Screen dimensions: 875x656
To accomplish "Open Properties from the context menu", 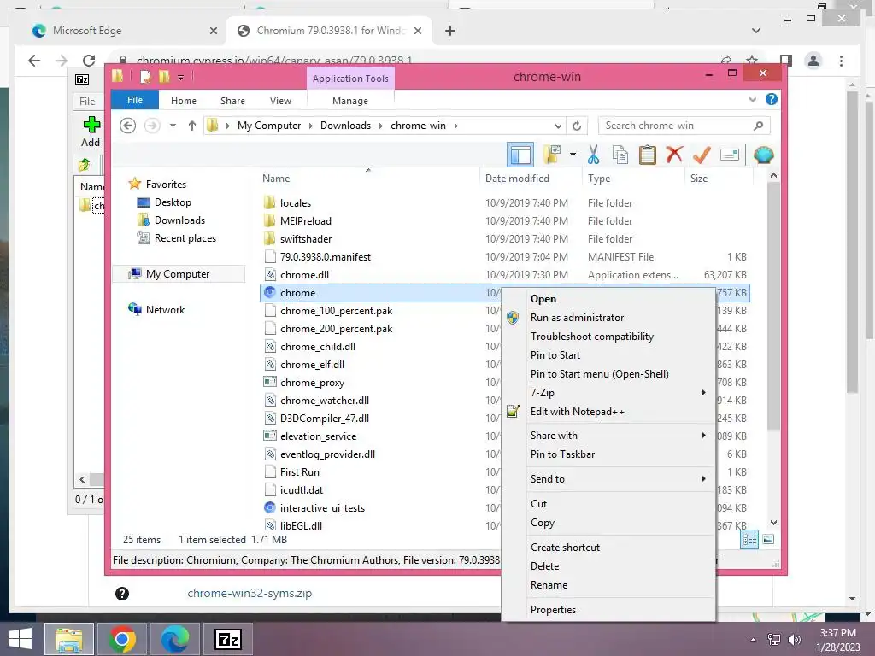I will tap(608, 610).
